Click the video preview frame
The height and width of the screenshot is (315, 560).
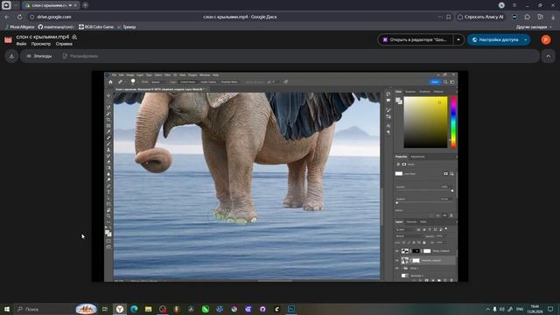click(x=280, y=177)
